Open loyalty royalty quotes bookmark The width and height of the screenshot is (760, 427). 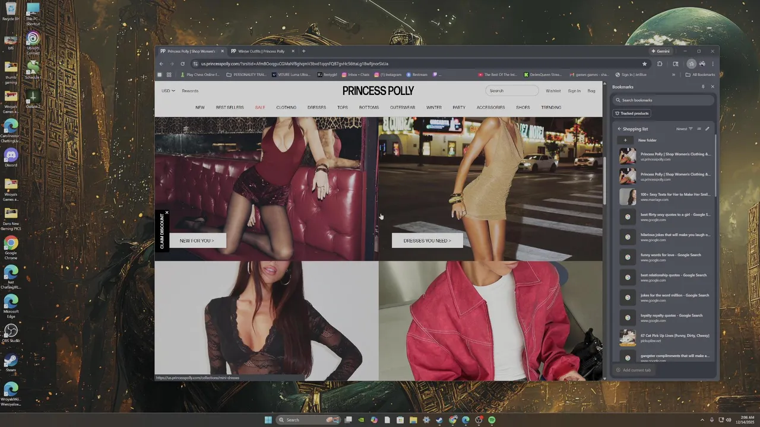(x=665, y=317)
